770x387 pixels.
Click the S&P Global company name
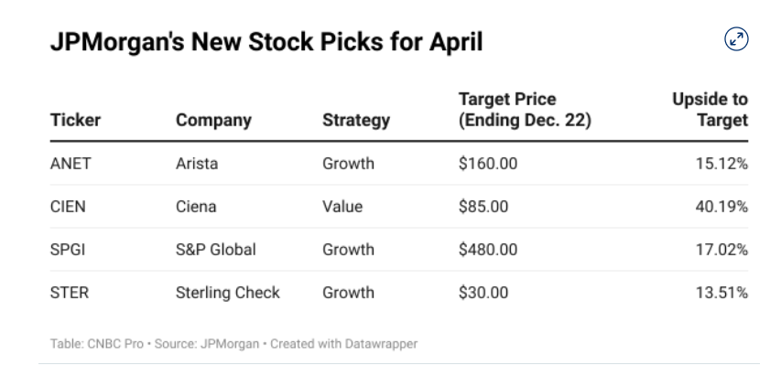point(215,250)
